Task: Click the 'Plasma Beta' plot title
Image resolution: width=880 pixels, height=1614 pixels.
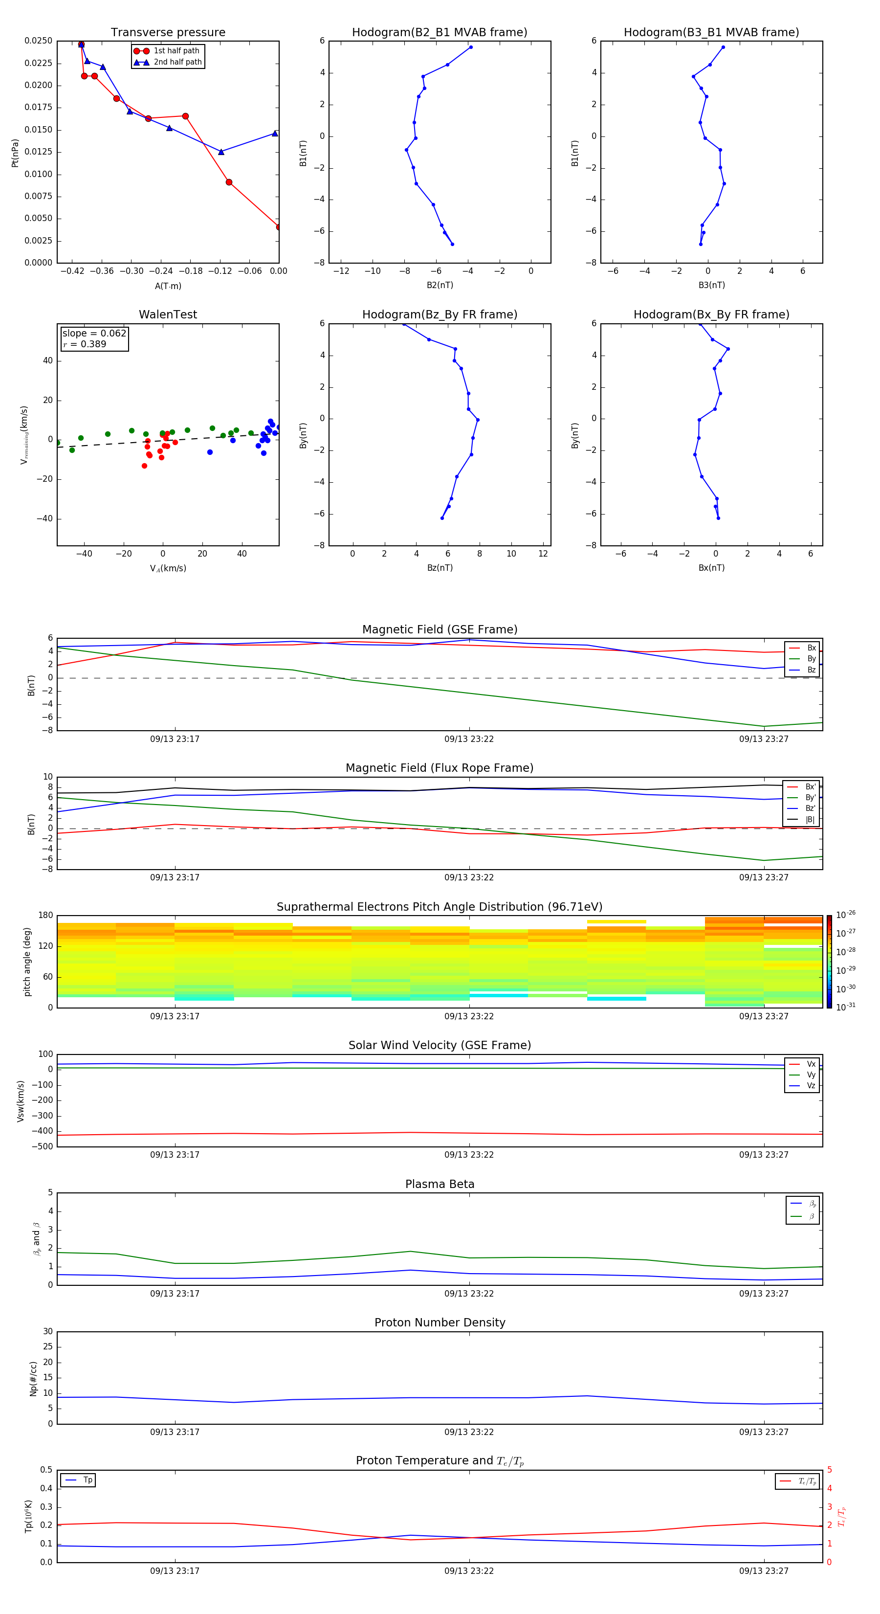Action: point(440,1184)
